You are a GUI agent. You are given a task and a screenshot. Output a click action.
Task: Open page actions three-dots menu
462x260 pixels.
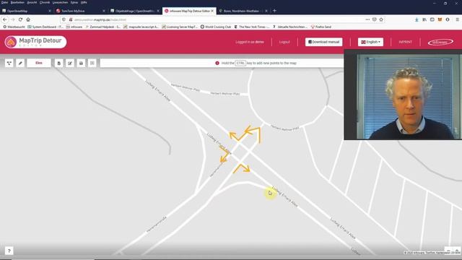pos(367,19)
